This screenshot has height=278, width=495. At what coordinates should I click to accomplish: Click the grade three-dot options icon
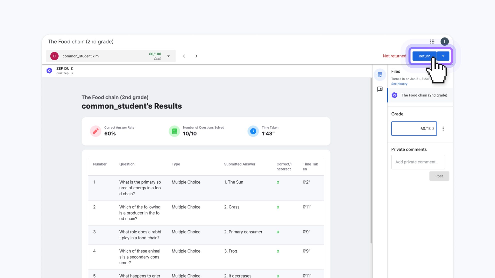click(x=443, y=128)
